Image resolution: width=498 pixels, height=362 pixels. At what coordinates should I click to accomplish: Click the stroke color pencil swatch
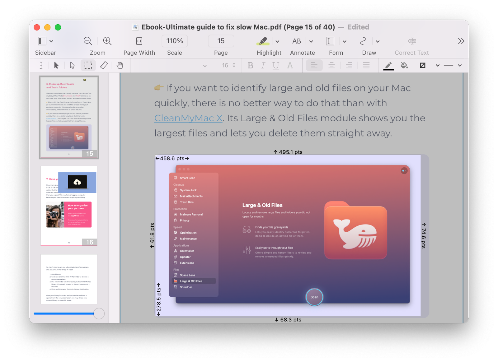pyautogui.click(x=388, y=66)
